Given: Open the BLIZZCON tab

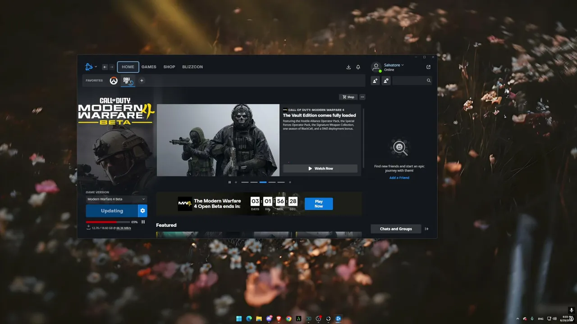Looking at the screenshot, I should point(192,67).
